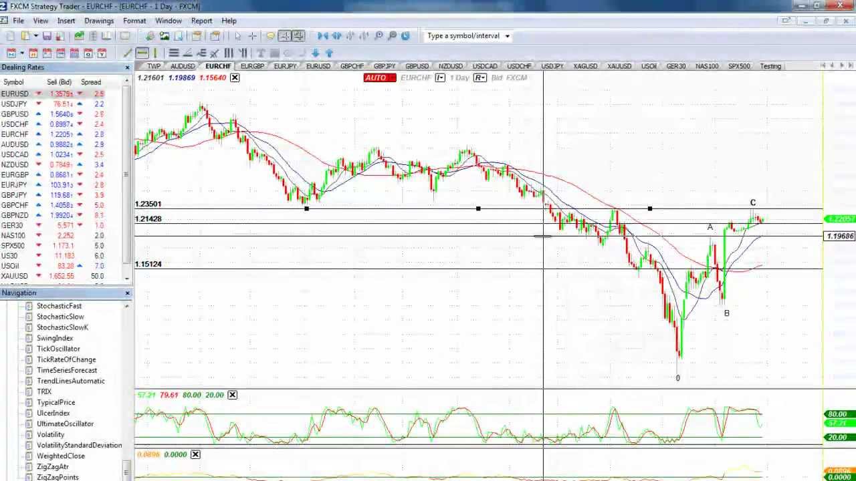Open the calendar interval dropdown arrow
856x481 pixels.
click(x=22, y=53)
